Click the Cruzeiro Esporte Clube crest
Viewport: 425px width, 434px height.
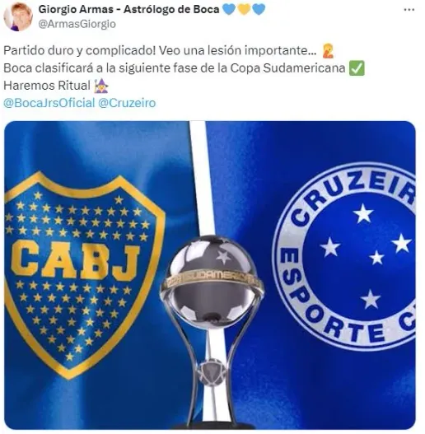point(345,256)
